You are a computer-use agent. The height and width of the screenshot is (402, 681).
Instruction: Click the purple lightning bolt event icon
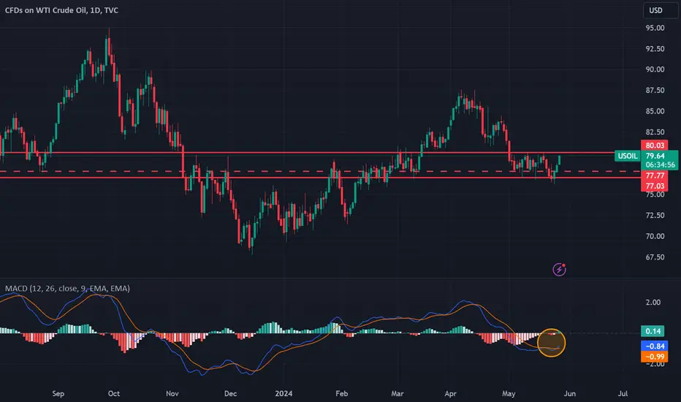560,270
